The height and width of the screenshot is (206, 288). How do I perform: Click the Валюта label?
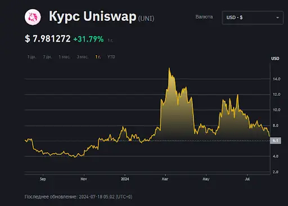204,17
